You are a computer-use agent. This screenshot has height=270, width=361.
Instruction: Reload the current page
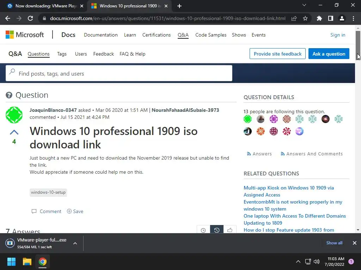click(30, 18)
